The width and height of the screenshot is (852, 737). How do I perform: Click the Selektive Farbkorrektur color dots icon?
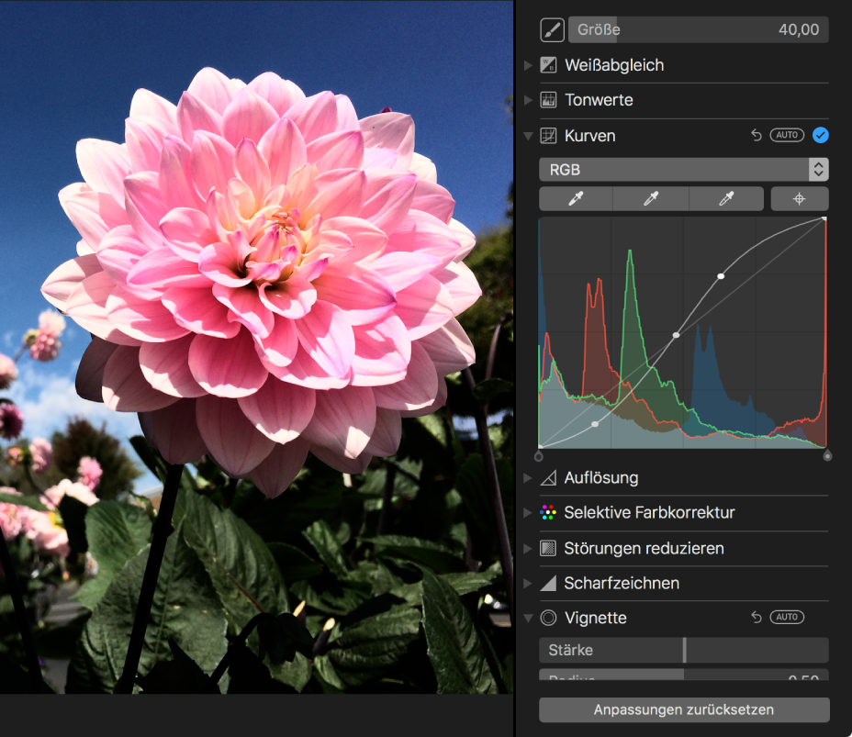[549, 513]
